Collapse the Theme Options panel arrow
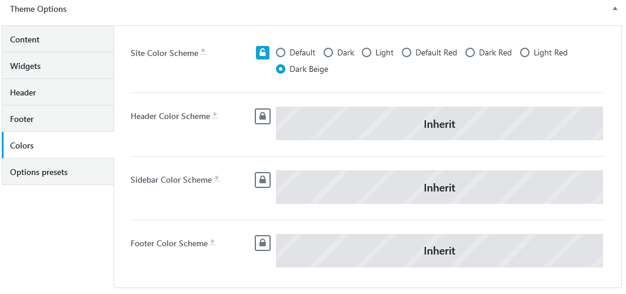This screenshot has width=626, height=294. [x=615, y=8]
